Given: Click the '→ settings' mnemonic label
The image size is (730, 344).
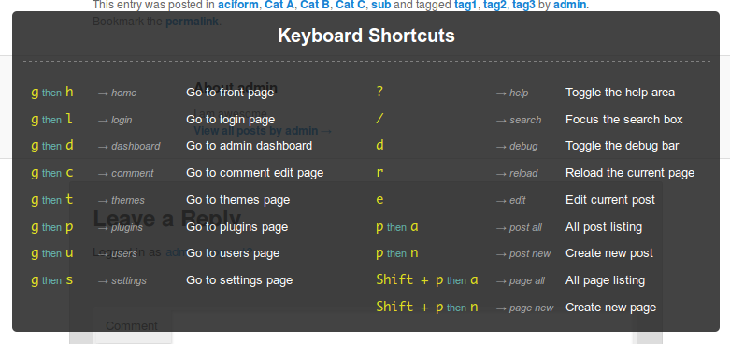Looking at the screenshot, I should 122,280.
